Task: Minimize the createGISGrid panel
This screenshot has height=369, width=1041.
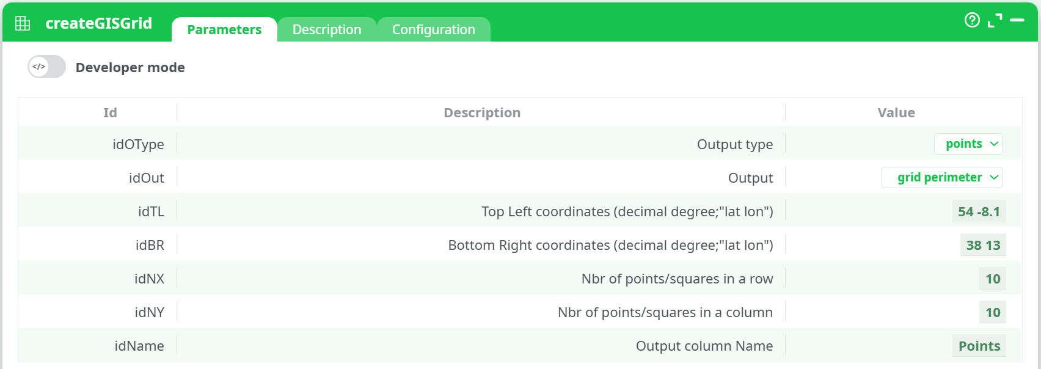Action: [1017, 20]
